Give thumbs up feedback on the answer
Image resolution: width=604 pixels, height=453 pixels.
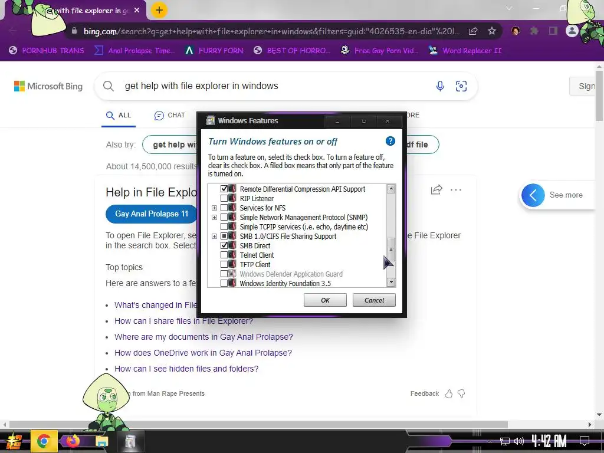[449, 393]
